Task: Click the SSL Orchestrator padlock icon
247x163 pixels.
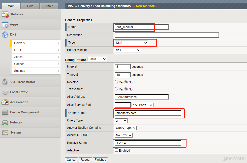Action: pos(5,82)
